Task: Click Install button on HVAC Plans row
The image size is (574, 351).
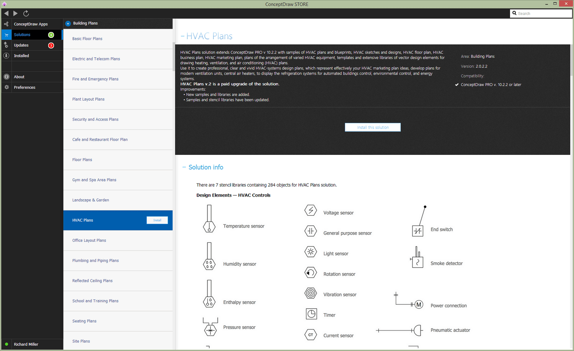Action: pyautogui.click(x=157, y=220)
